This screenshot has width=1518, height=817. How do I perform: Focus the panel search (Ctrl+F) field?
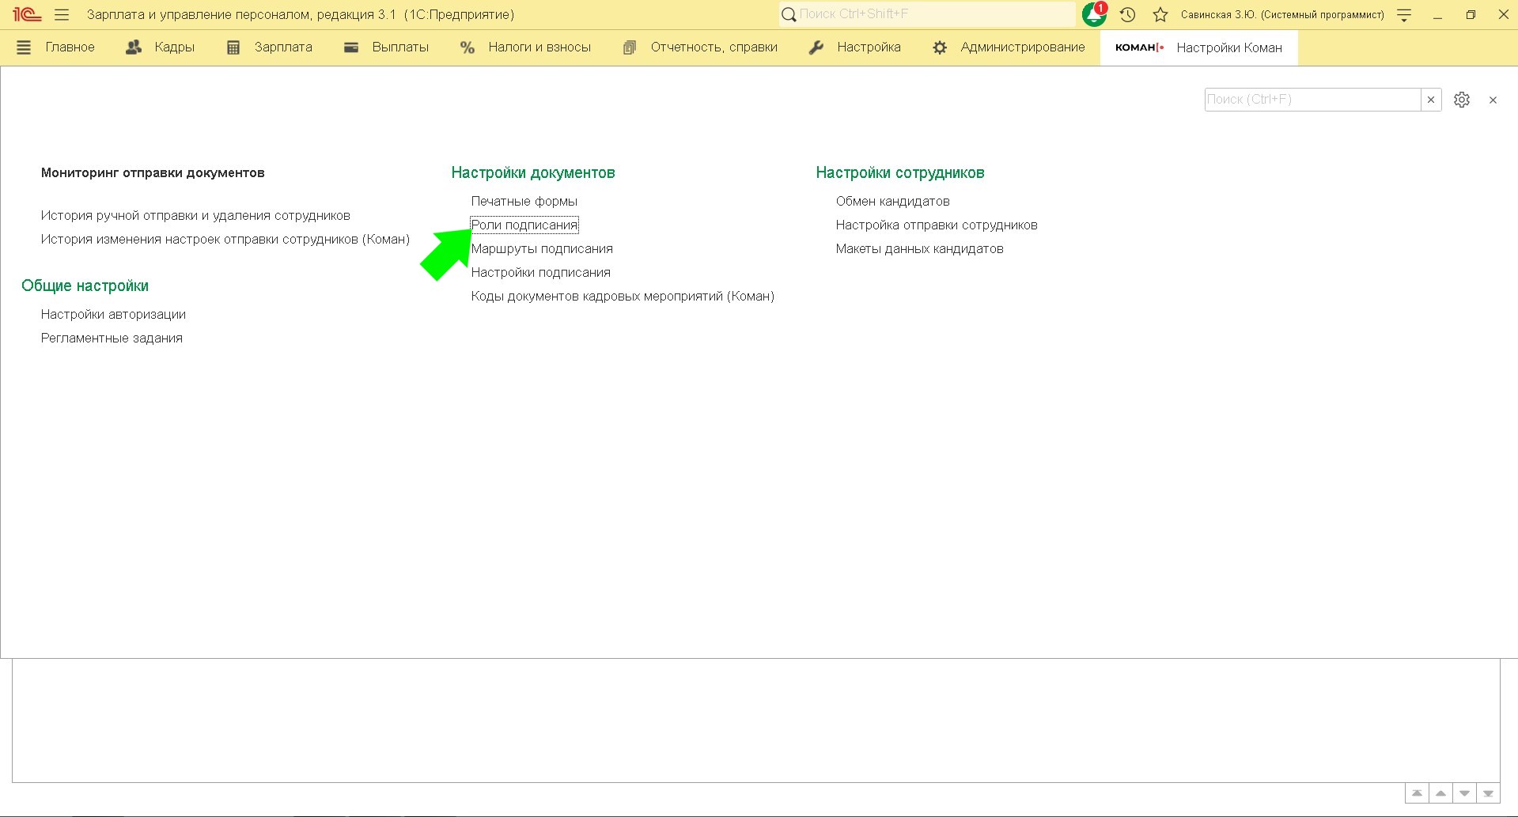1312,100
